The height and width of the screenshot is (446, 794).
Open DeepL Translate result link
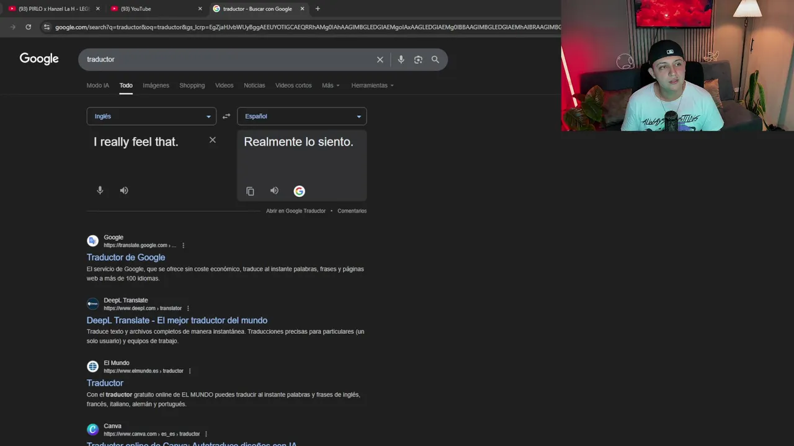click(177, 320)
